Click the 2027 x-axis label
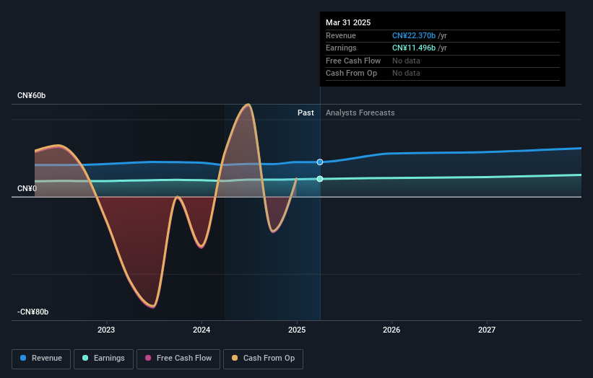 487,330
